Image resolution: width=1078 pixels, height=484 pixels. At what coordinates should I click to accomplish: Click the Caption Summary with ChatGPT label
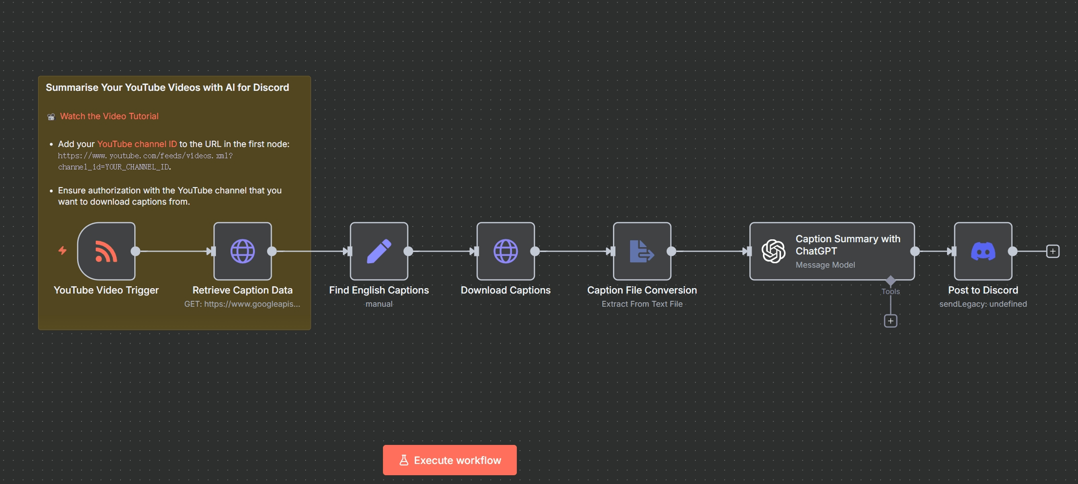847,245
